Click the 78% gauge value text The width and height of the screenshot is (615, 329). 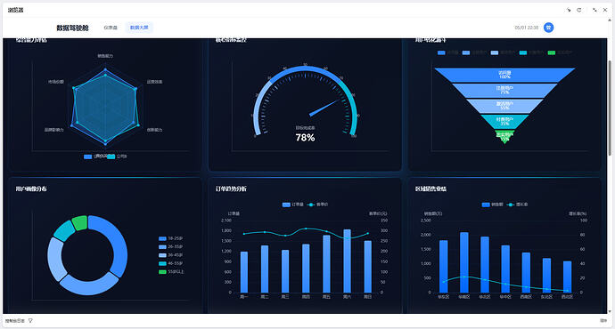(x=305, y=138)
